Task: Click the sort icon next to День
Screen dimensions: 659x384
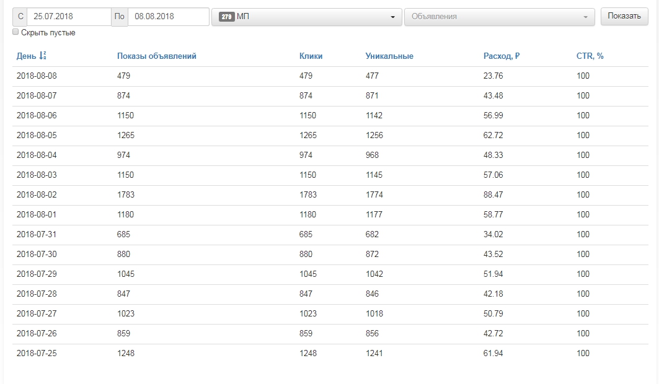Action: pyautogui.click(x=42, y=55)
